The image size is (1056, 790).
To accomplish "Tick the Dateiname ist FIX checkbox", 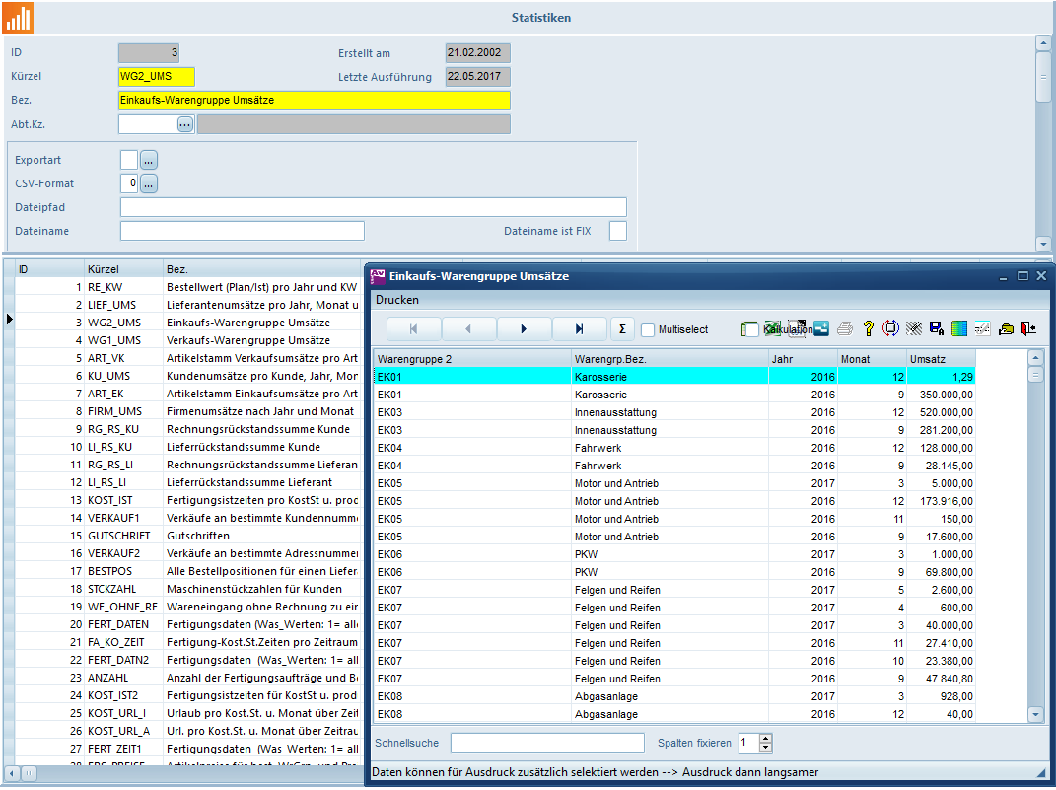I will (x=617, y=231).
